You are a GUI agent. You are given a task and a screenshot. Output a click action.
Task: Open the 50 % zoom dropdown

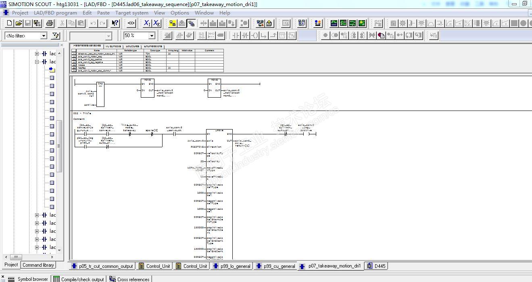152,36
